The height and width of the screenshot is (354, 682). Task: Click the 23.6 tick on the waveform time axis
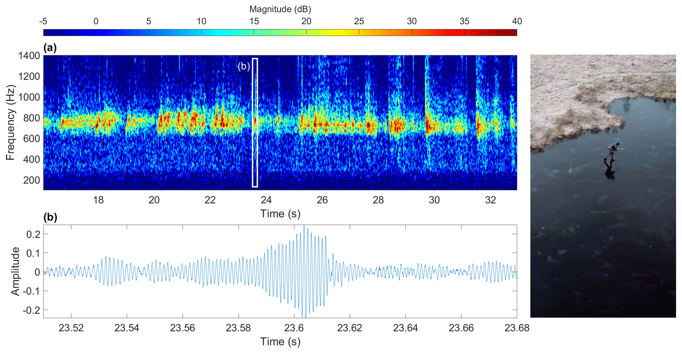coord(294,328)
